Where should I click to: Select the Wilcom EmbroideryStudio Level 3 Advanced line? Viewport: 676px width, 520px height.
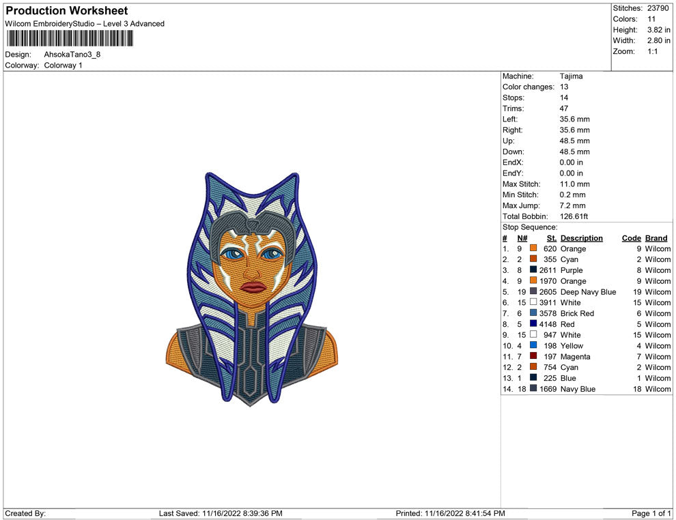pyautogui.click(x=85, y=24)
